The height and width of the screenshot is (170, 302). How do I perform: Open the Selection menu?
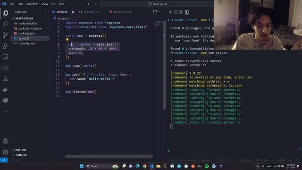click(32, 4)
